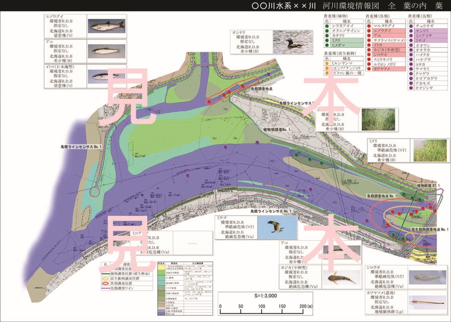451x322 pixels.
Task: Select 地域個体群(Lp) in カワヤツメ card
Action: tap(388, 312)
